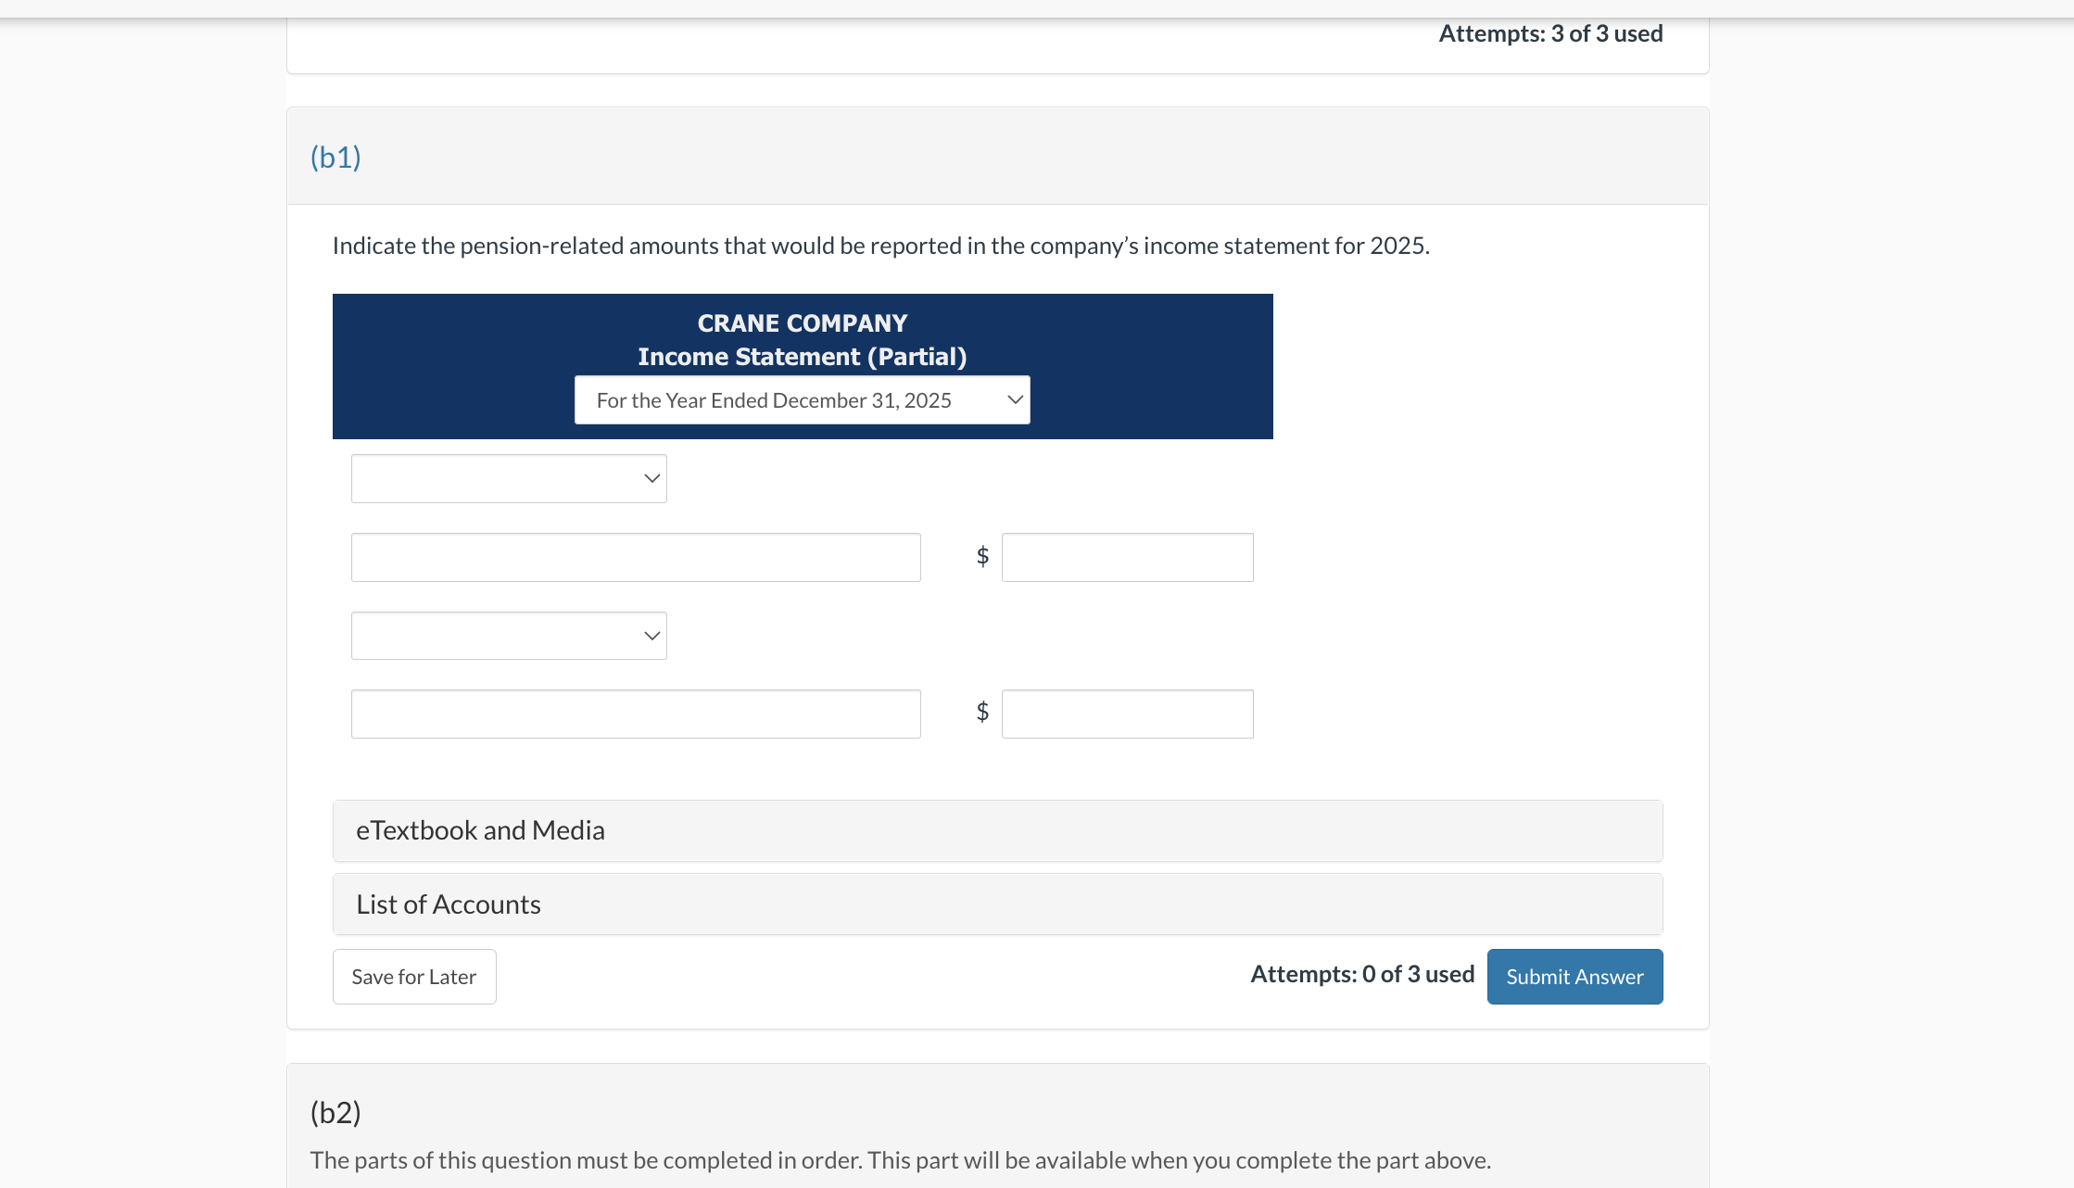This screenshot has height=1188, width=2074.
Task: Click the Attempts: 0 of 3 used label
Action: [x=1361, y=975]
